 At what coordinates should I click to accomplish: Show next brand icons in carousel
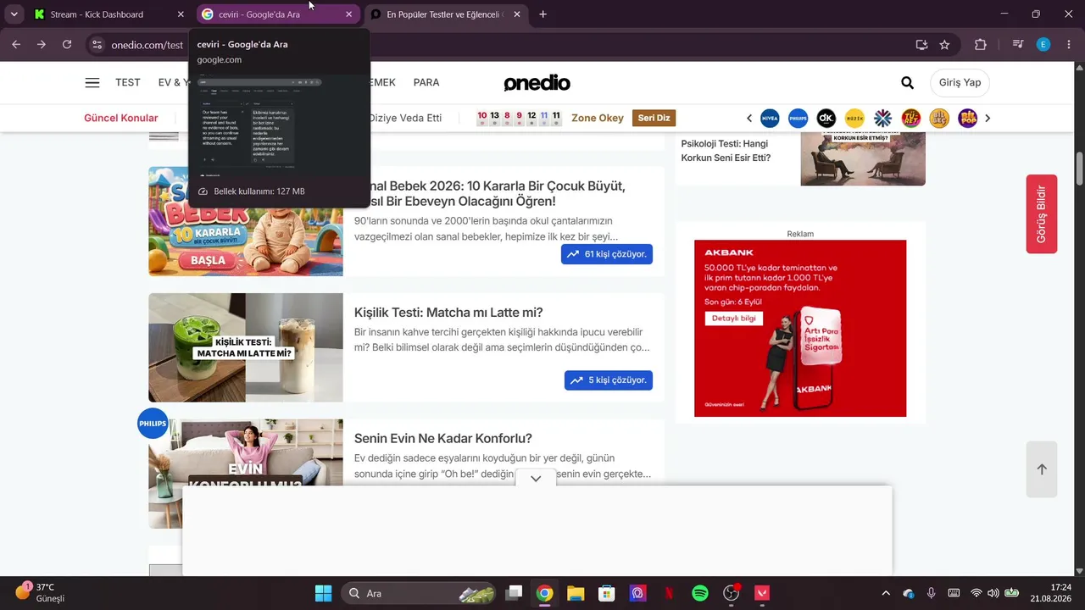[988, 118]
